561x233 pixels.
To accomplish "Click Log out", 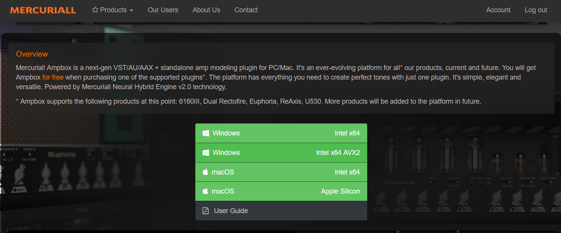I will 536,10.
